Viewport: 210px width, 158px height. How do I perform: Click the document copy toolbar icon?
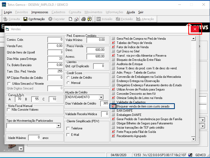click(76, 19)
